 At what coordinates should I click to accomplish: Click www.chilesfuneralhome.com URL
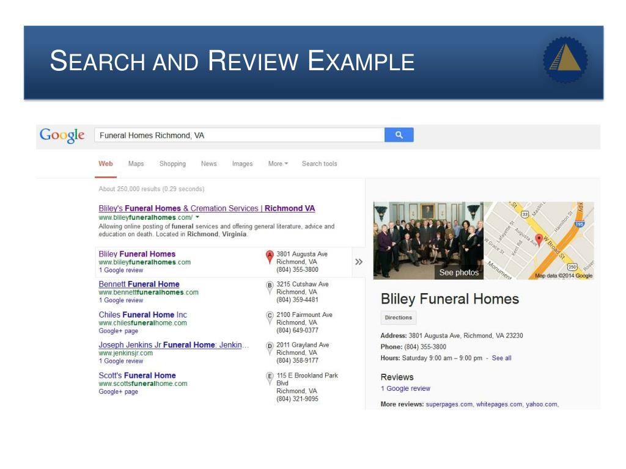(142, 322)
